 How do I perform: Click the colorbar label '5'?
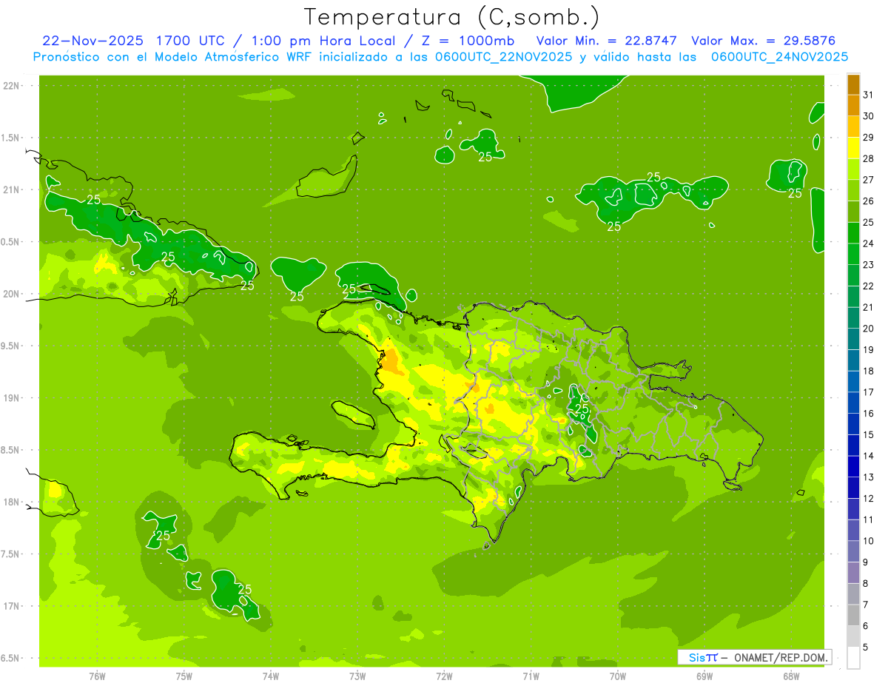[x=866, y=647]
